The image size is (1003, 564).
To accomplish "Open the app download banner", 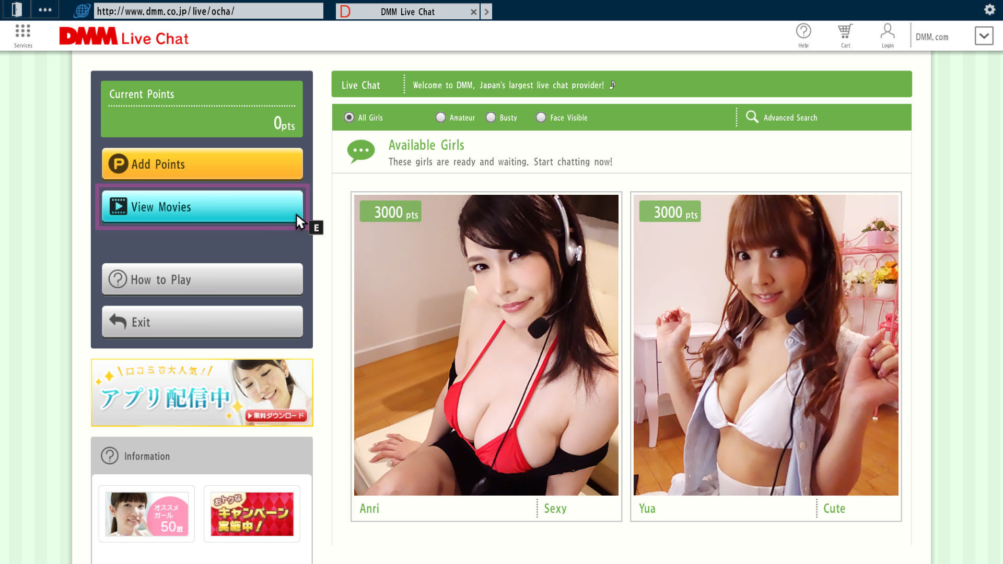I will click(x=202, y=392).
